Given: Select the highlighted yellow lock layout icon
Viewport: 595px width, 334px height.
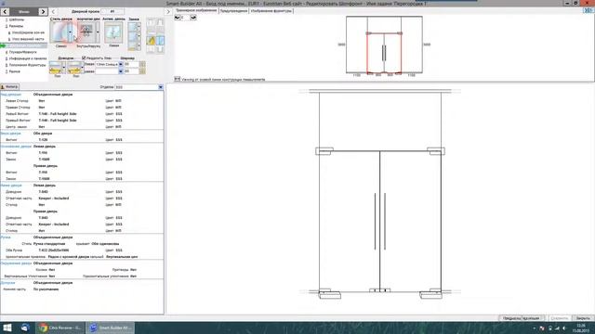Looking at the screenshot, I should point(152,40).
